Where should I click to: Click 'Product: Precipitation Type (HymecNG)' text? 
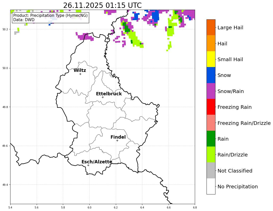(x=50, y=15)
